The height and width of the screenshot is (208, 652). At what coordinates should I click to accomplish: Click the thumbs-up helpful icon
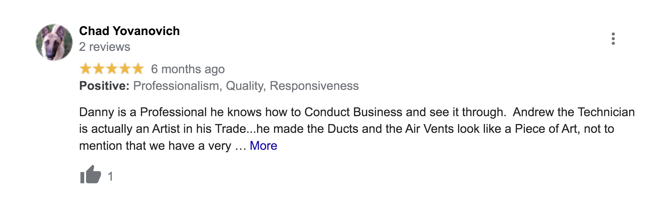91,175
